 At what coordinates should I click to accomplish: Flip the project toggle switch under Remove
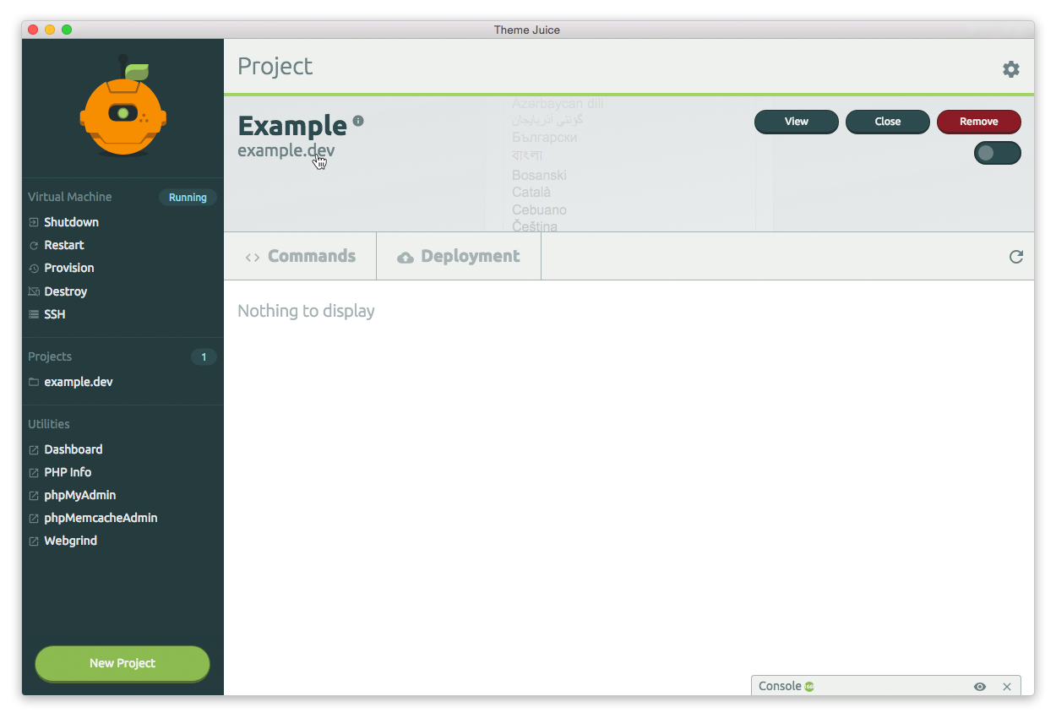(x=997, y=153)
